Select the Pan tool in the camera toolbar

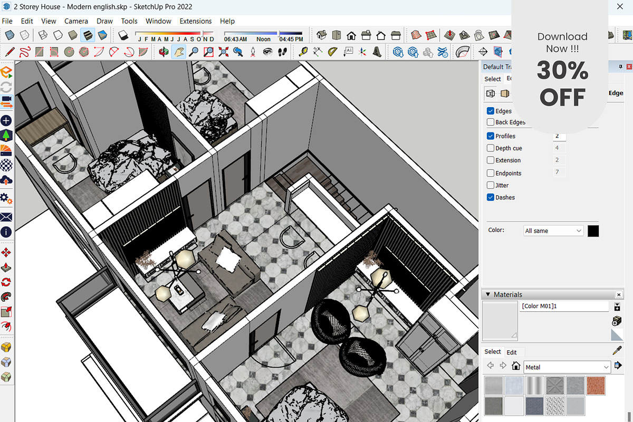[180, 52]
